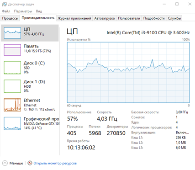Click the Меньше button label
Image resolution: width=195 pixels, height=170 pixels.
click(x=16, y=163)
